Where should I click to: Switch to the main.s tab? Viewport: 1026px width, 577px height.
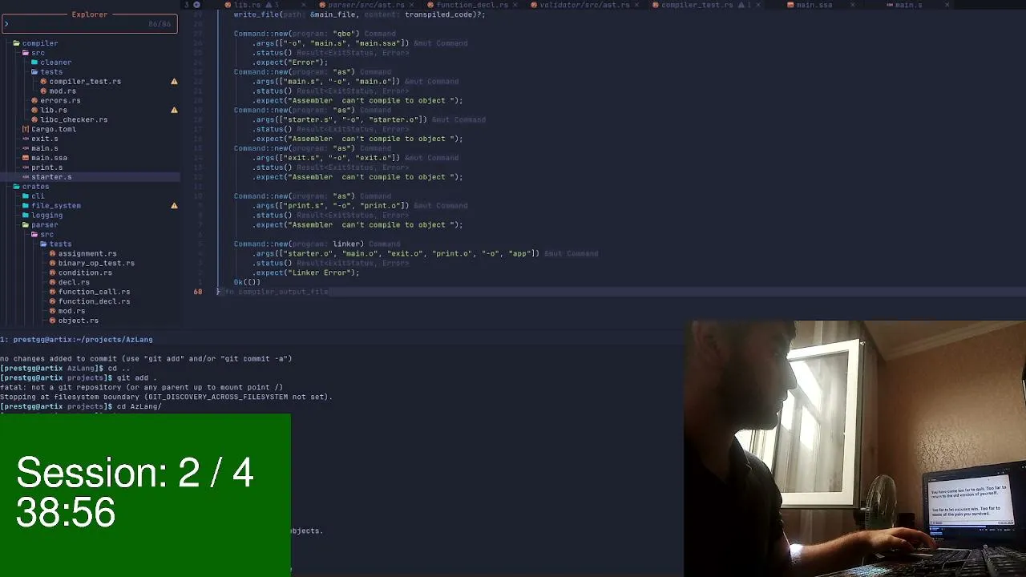[x=908, y=5]
